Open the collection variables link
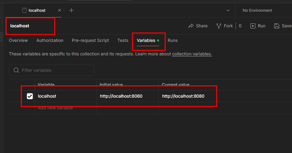Image resolution: width=292 pixels, height=153 pixels. click(x=192, y=54)
